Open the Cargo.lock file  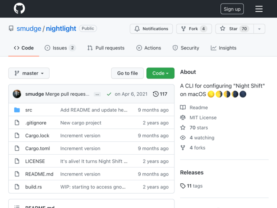[37, 136]
